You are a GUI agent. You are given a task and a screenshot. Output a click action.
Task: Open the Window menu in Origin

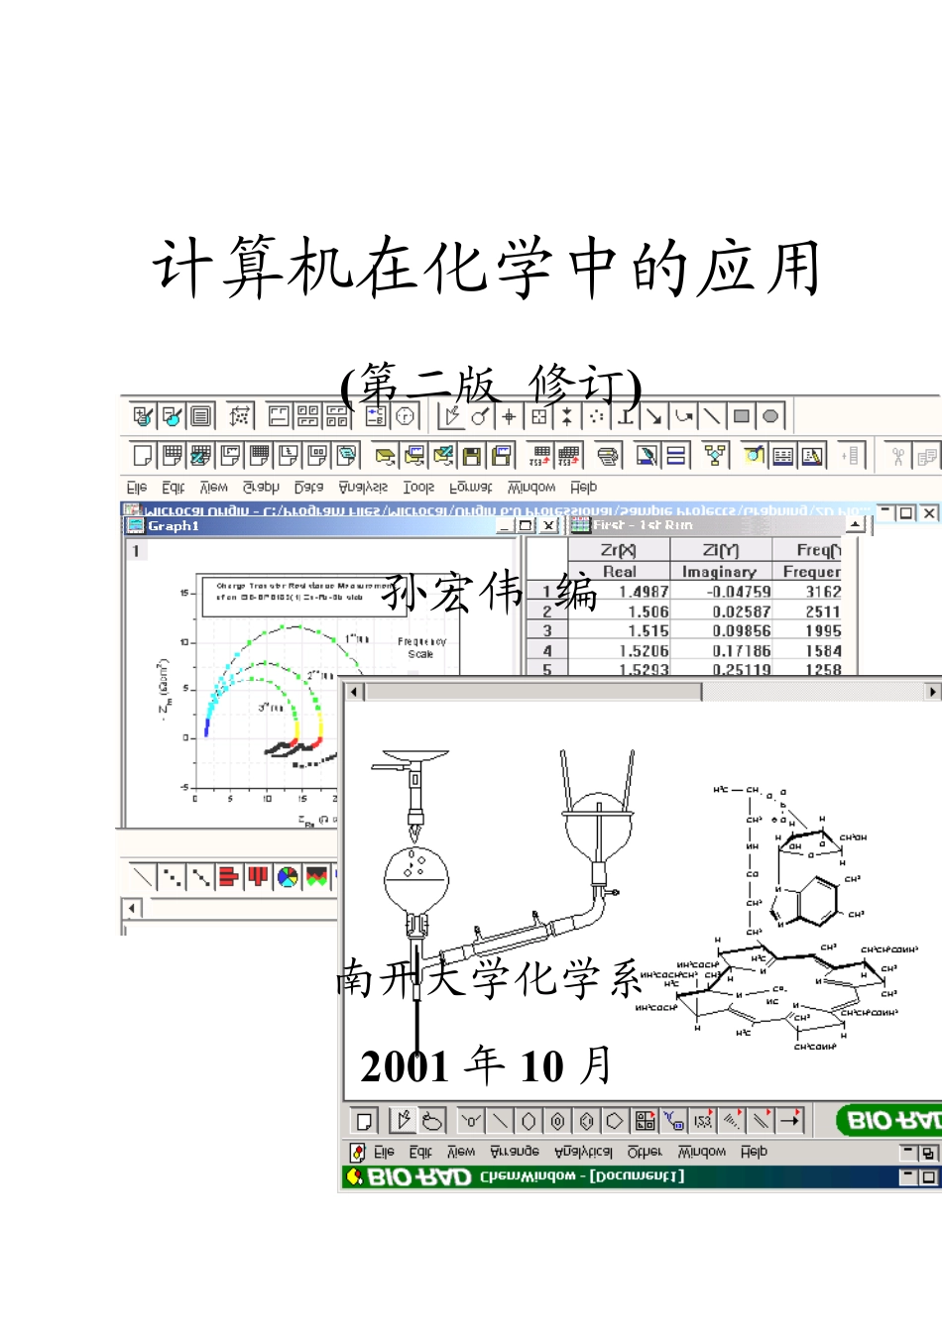(x=531, y=488)
